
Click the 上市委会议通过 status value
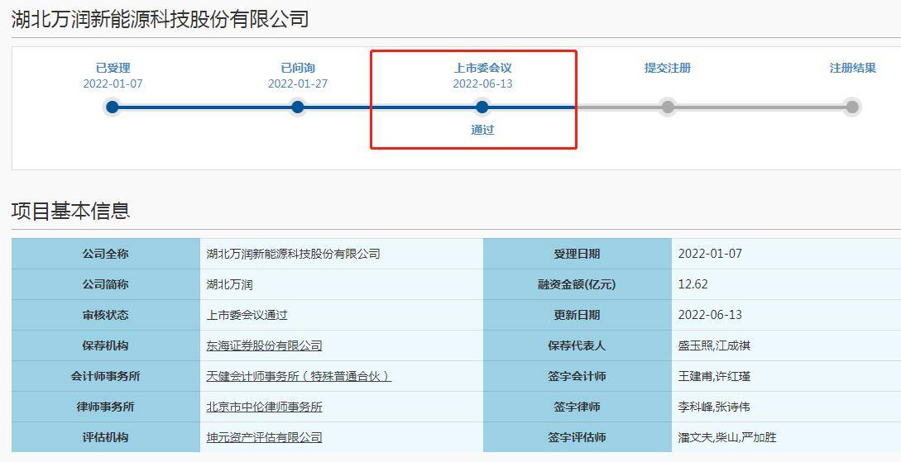coord(247,315)
